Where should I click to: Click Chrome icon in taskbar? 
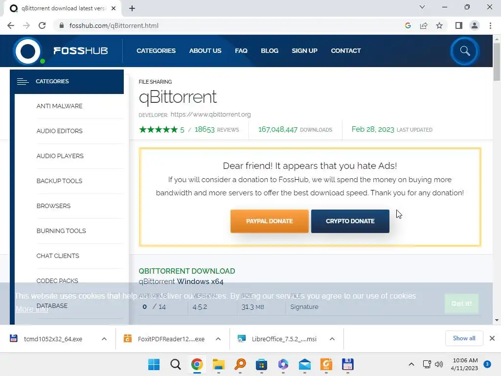coord(197,364)
